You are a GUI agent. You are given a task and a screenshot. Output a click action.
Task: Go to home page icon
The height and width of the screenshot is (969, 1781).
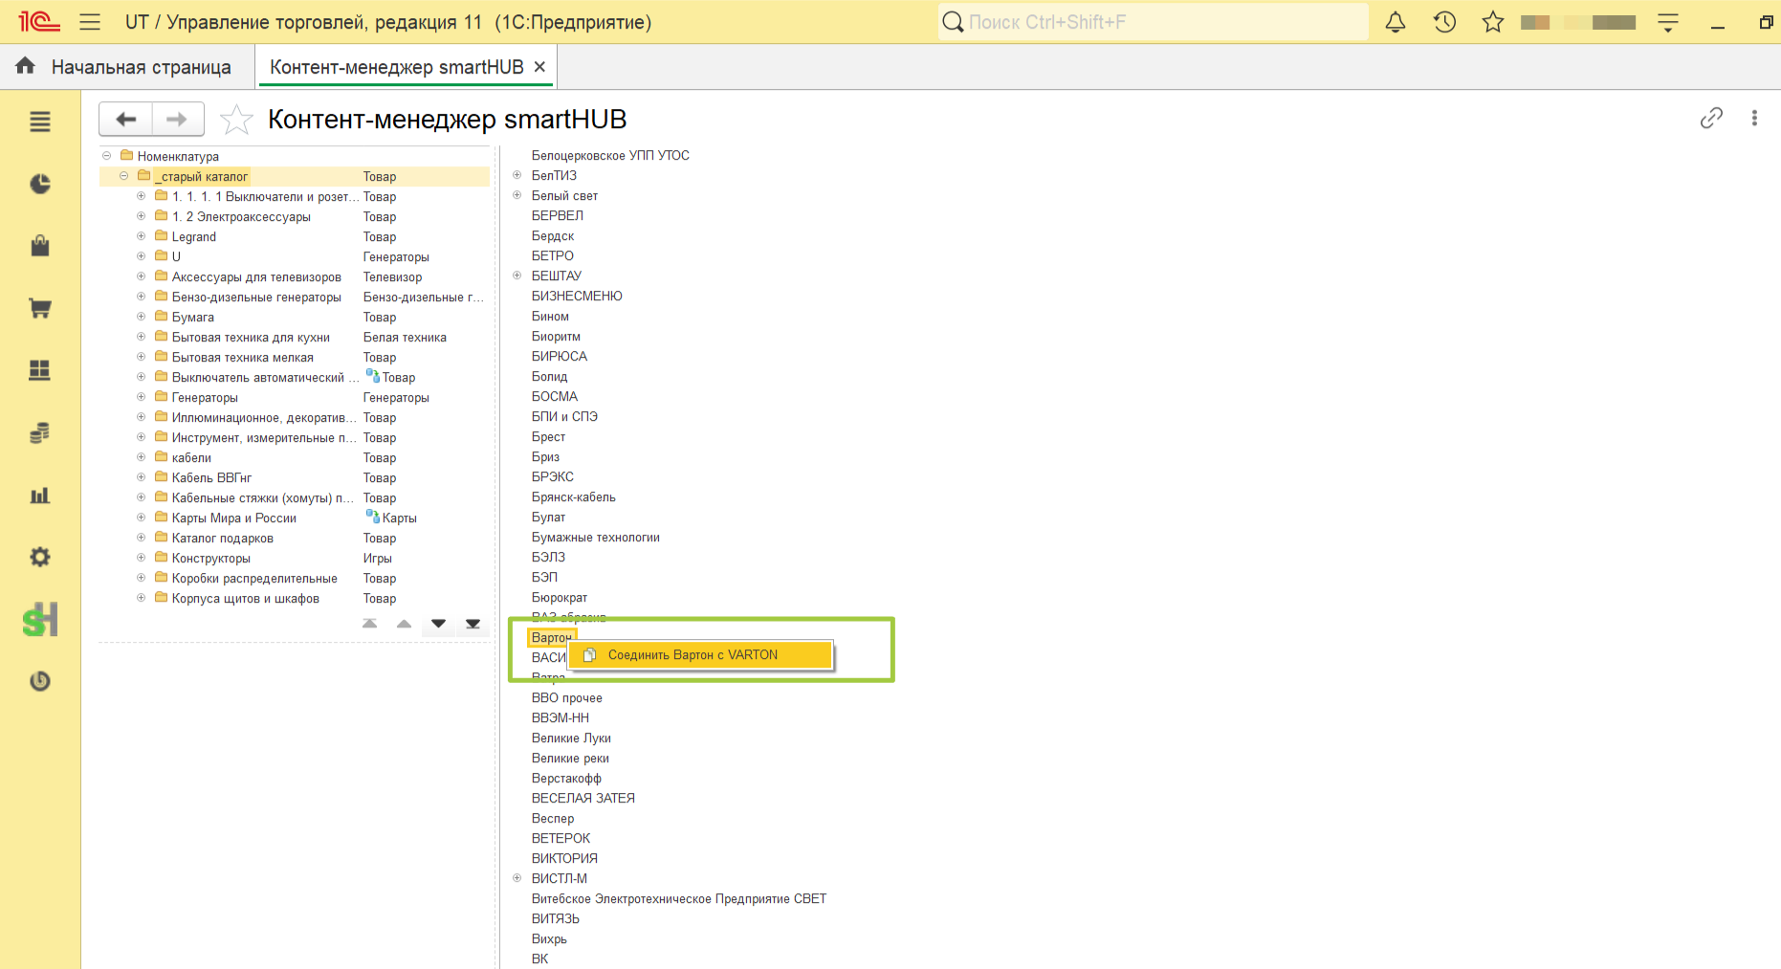click(26, 66)
